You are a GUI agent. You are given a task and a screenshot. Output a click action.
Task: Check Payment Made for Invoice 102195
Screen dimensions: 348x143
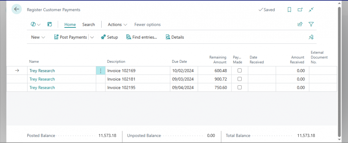pyautogui.click(x=240, y=87)
